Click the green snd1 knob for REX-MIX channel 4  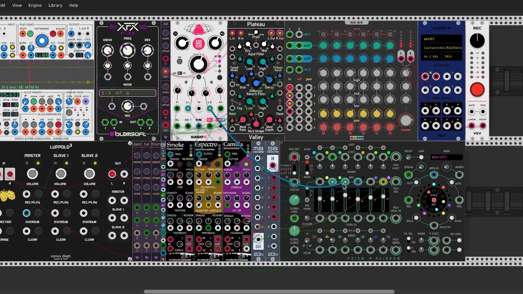(x=363, y=45)
